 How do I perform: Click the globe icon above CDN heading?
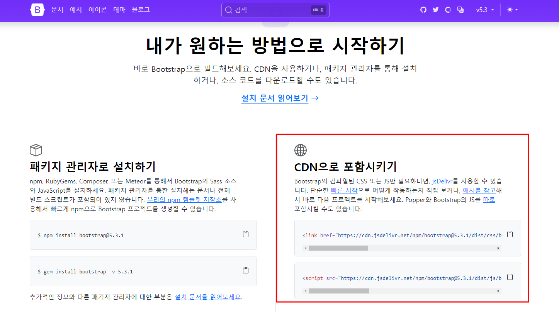(x=301, y=150)
